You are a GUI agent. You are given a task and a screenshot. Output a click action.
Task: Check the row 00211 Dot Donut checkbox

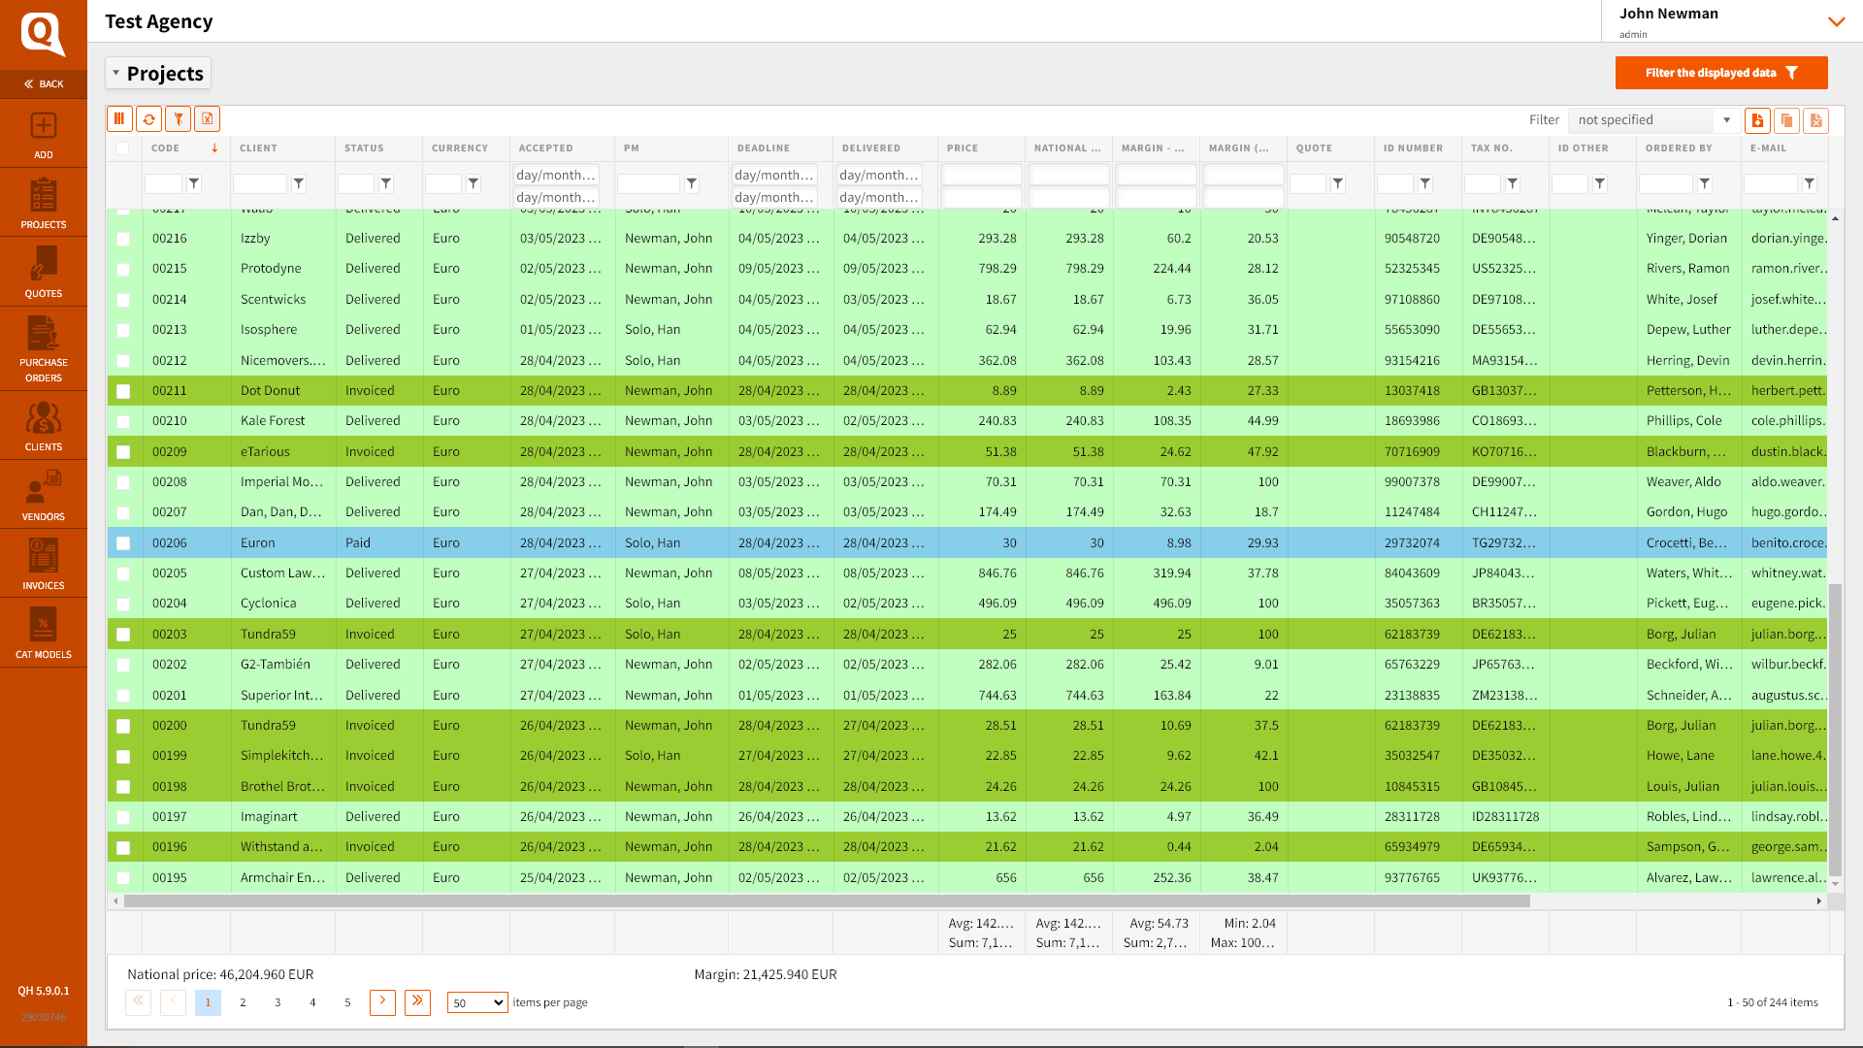(x=123, y=391)
